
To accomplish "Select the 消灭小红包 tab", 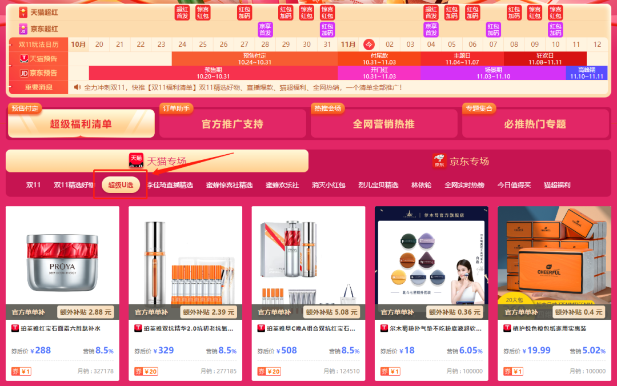I will pyautogui.click(x=328, y=185).
